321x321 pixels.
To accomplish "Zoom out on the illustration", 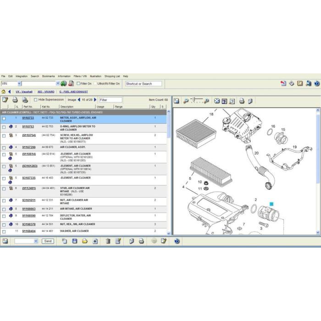I will tap(186, 101).
